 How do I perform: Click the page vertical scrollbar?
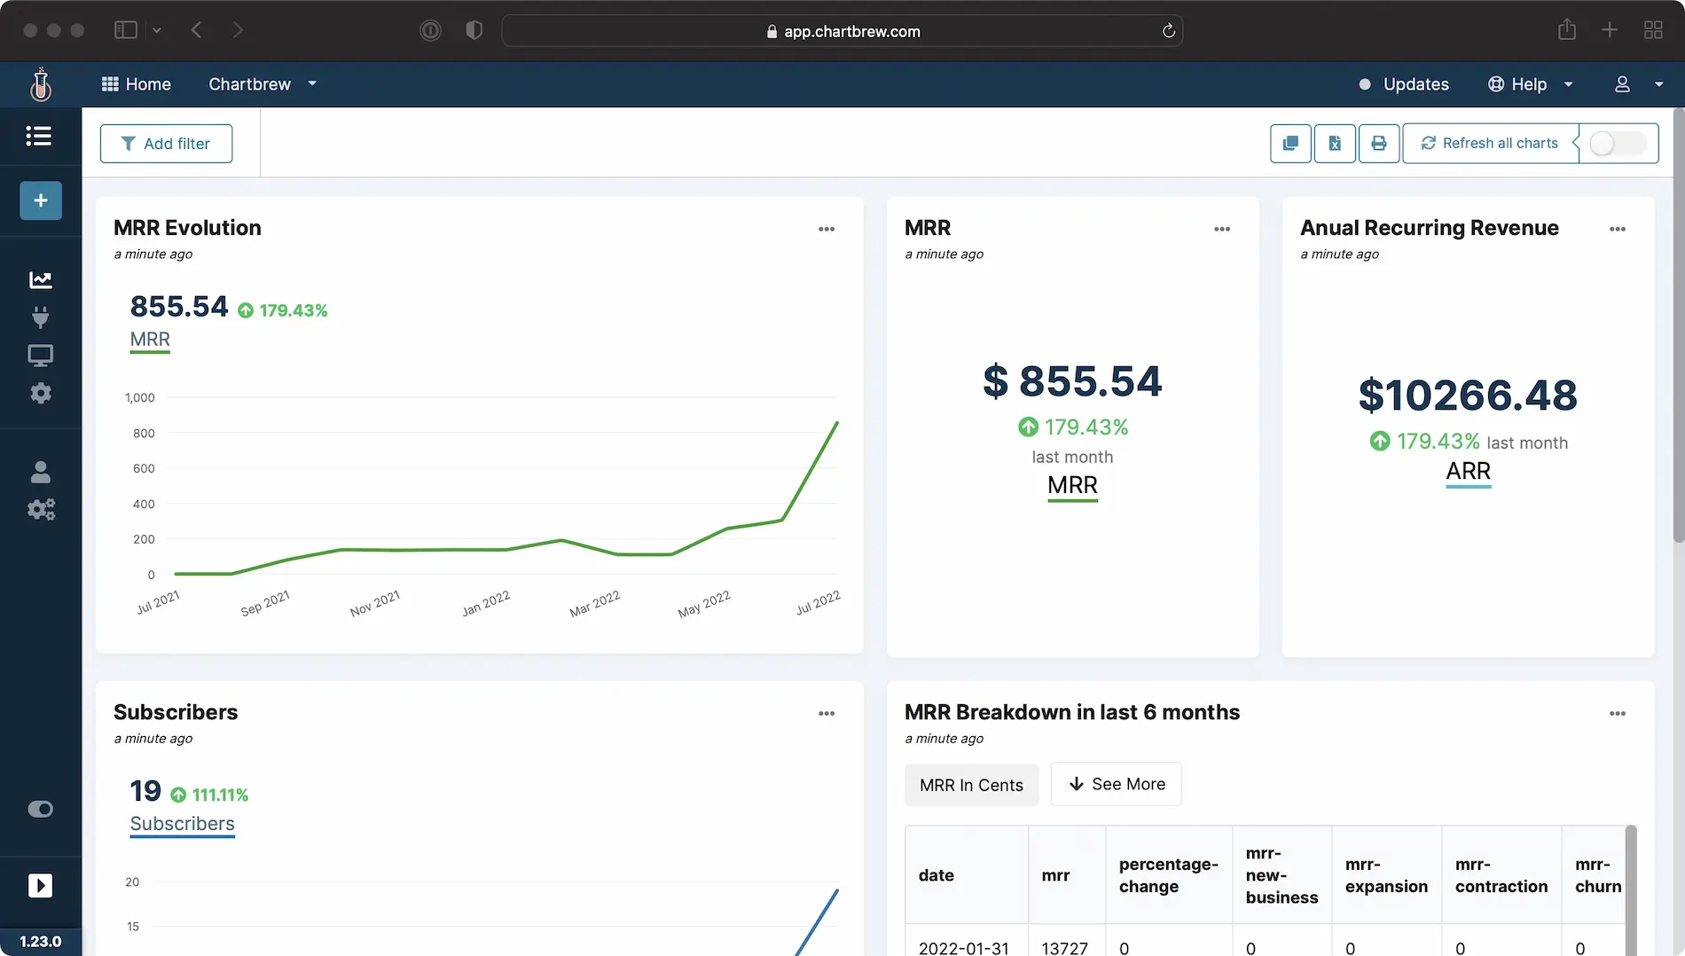point(1678,325)
